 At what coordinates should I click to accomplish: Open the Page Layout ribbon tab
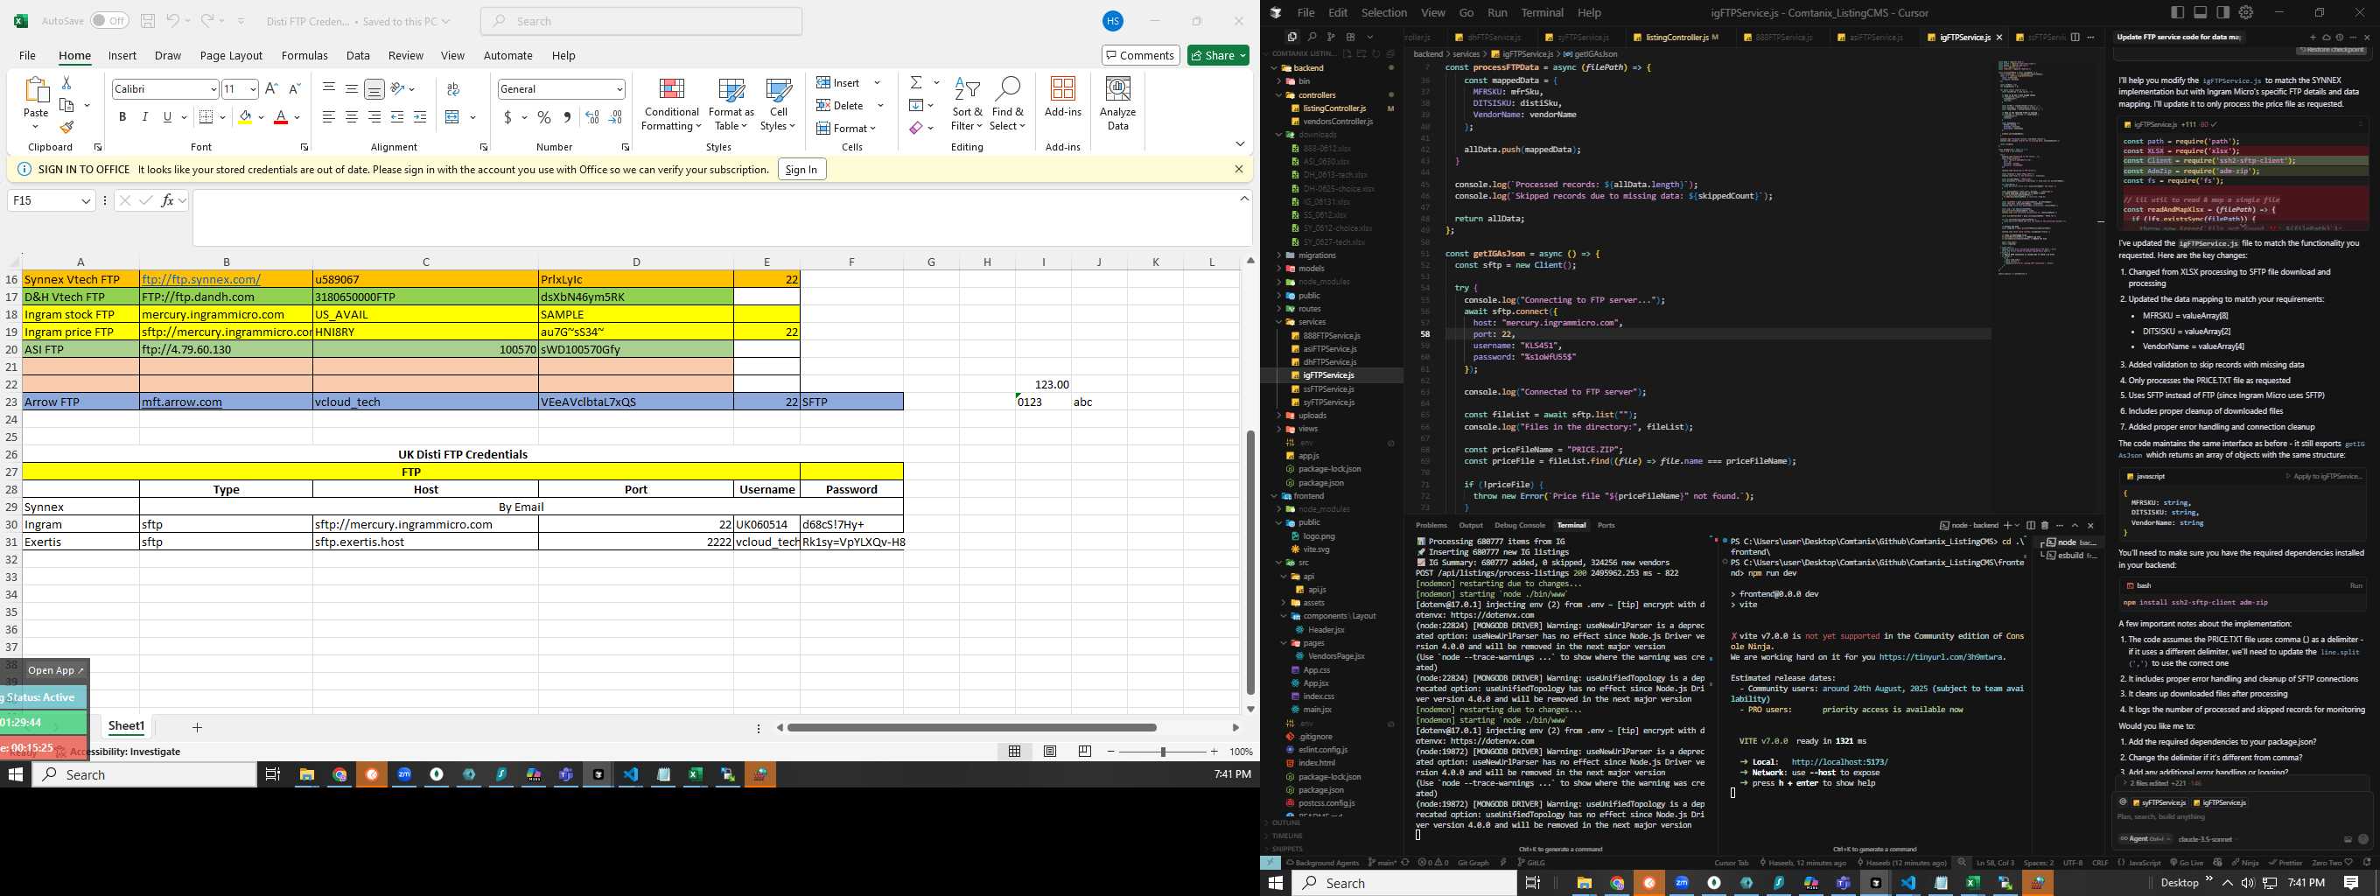click(231, 55)
